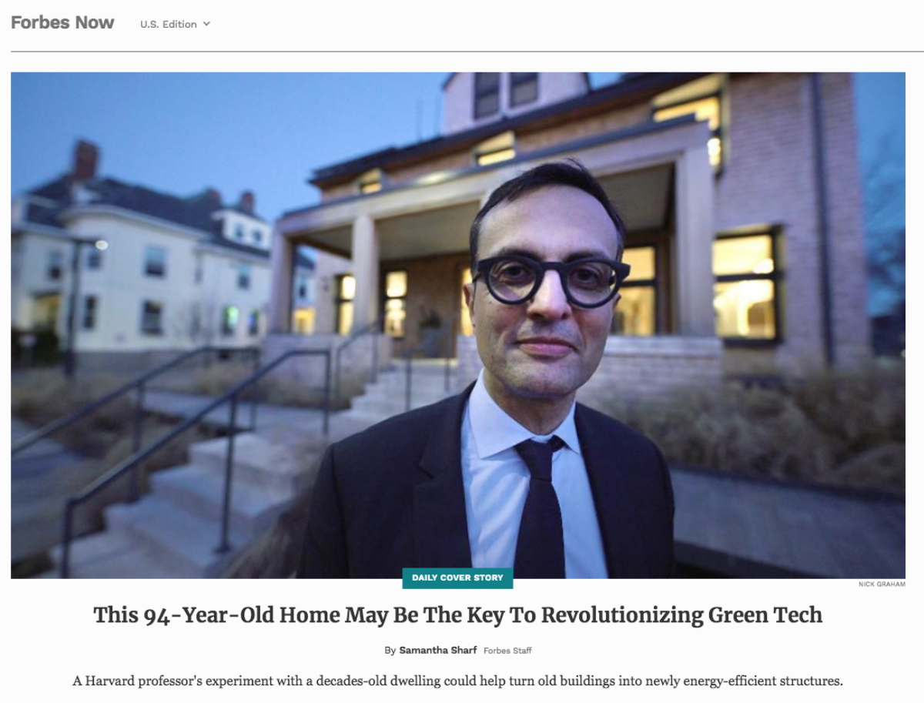924x703 pixels.
Task: Click the word "Forbes" in the header
Action: click(42, 23)
